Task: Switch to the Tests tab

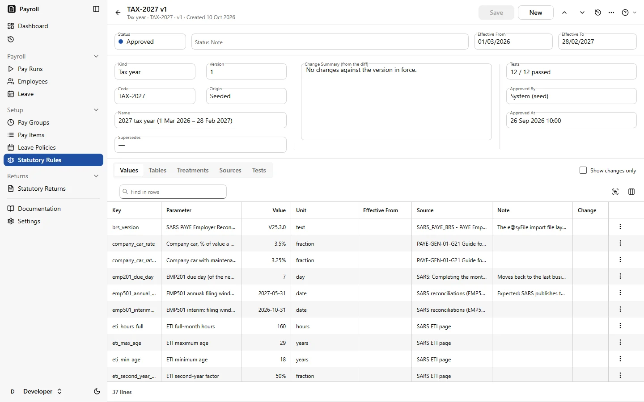Action: pos(259,170)
